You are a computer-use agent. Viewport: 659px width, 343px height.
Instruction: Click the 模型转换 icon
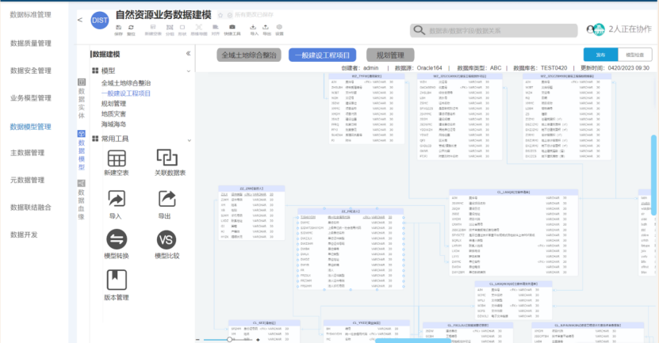click(x=117, y=240)
